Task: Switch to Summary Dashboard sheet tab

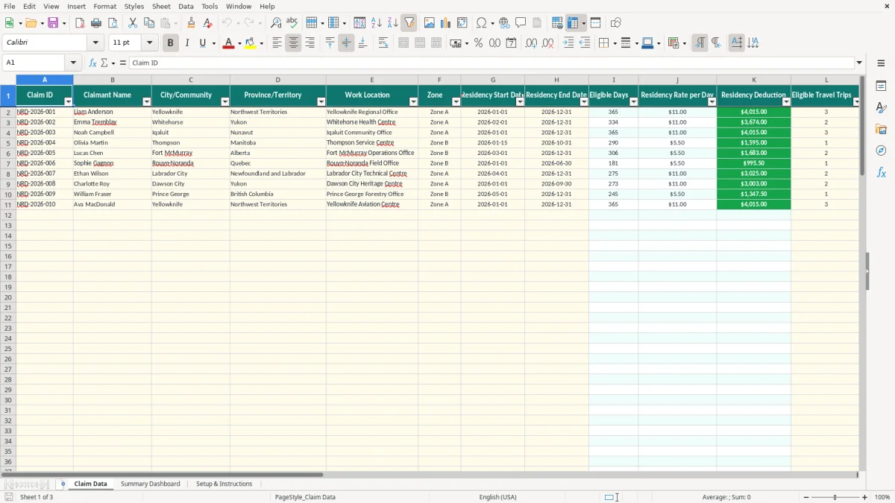Action: [x=150, y=484]
